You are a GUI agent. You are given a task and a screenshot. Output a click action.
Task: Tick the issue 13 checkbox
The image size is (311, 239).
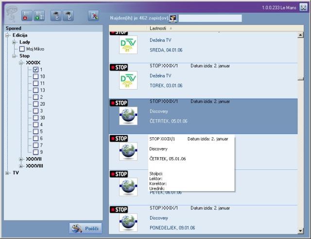(36, 90)
